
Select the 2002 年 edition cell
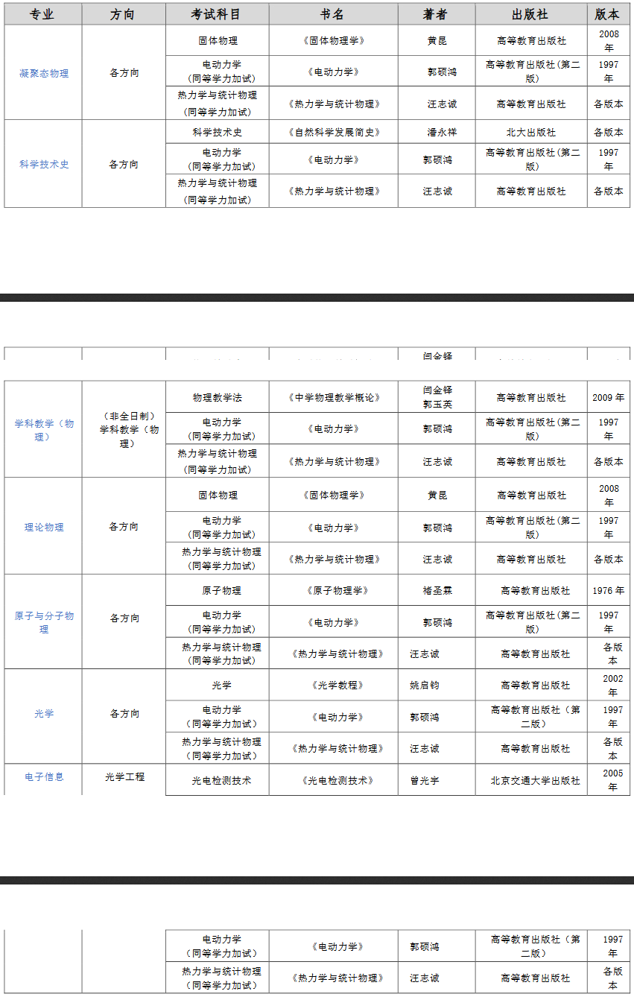pos(609,685)
